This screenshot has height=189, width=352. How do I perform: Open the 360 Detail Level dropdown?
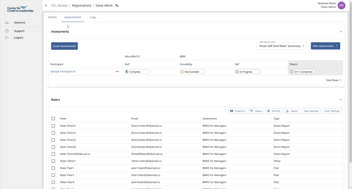(282, 46)
